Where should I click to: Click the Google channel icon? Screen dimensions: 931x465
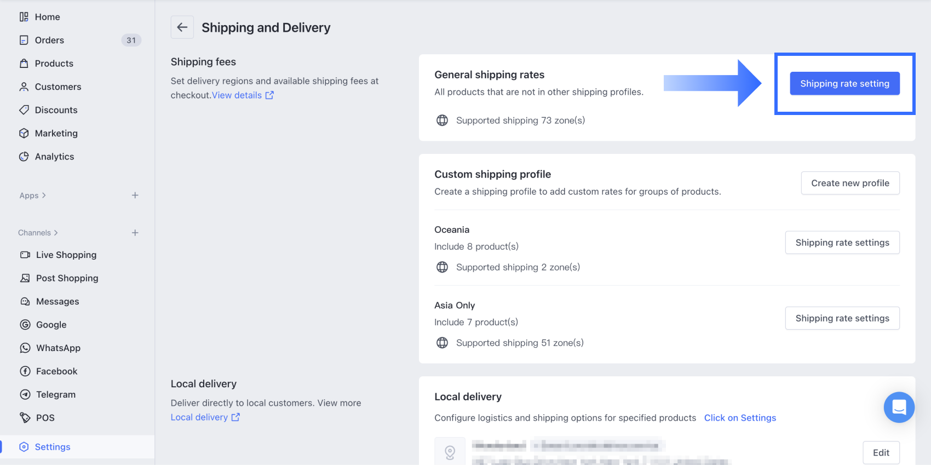click(x=25, y=325)
